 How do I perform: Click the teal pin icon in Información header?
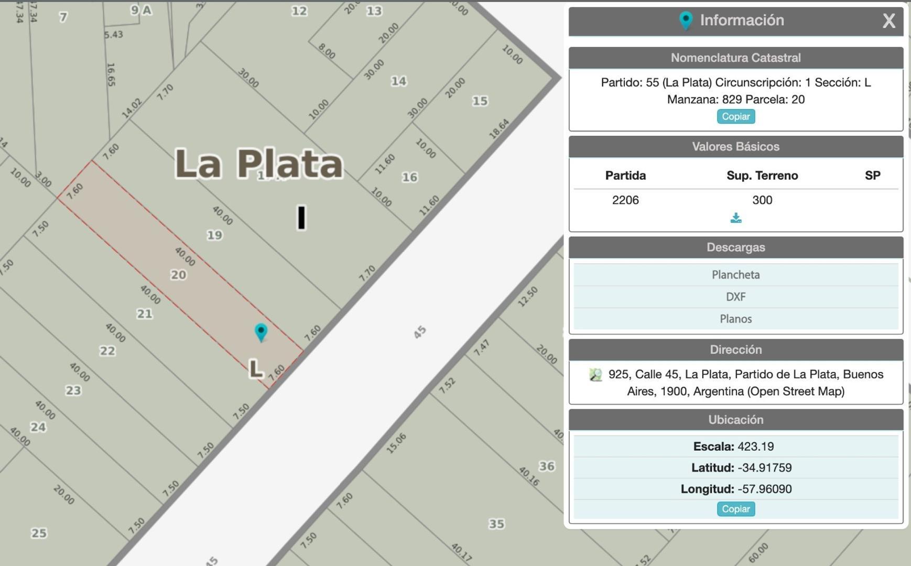[686, 20]
